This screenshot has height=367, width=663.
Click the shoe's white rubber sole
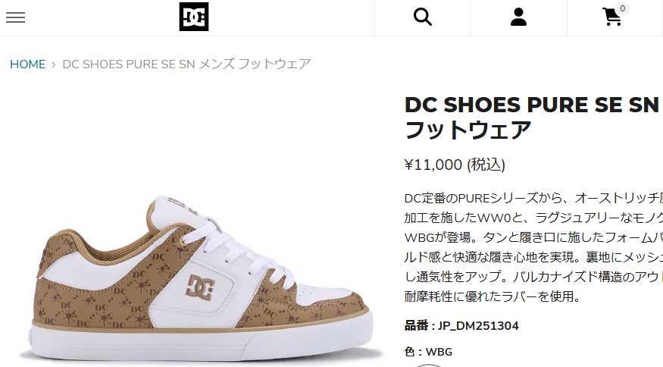click(203, 340)
